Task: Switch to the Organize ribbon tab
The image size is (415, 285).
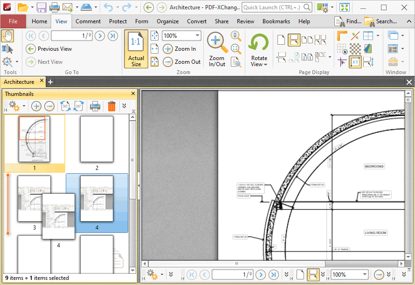Action: [167, 21]
